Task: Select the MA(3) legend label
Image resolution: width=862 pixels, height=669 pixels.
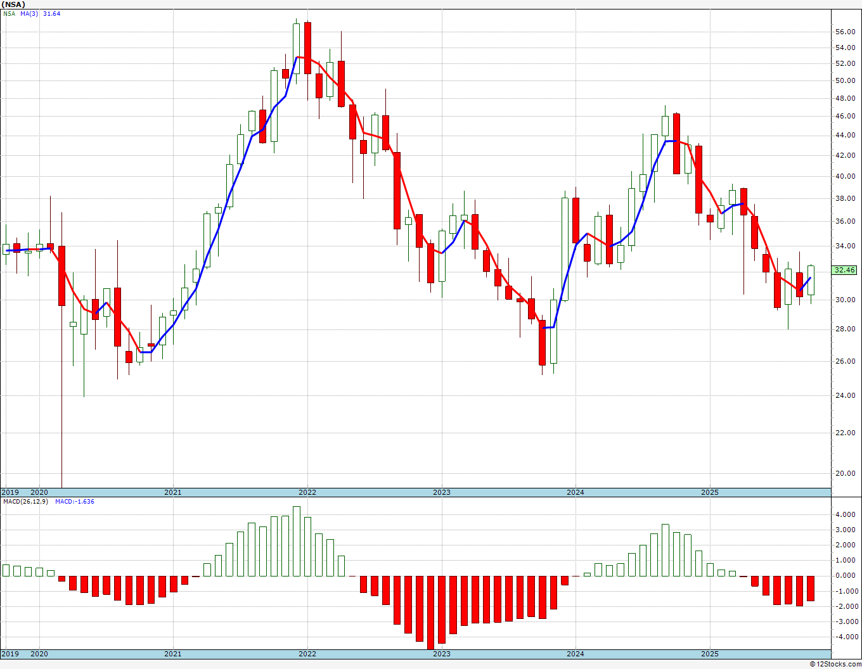Action: [29, 13]
